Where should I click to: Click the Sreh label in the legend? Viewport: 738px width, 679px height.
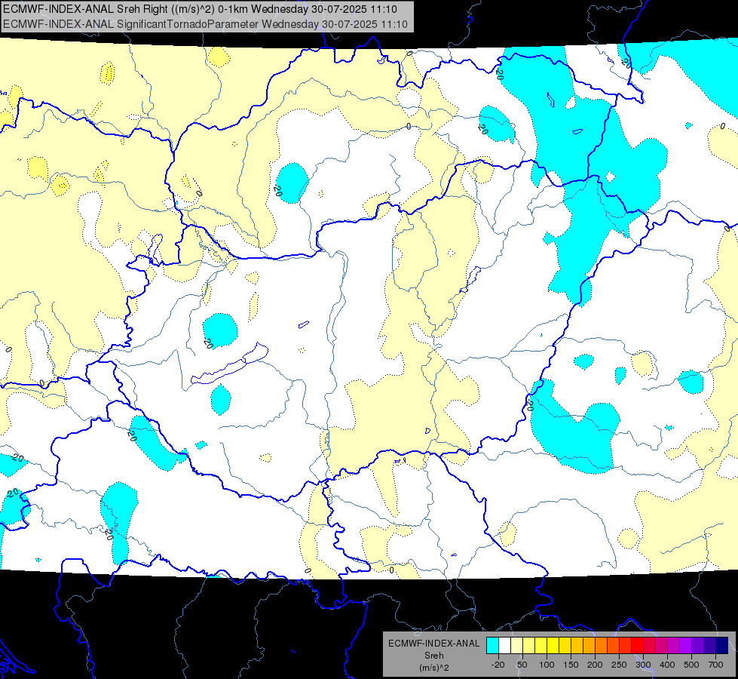tap(433, 656)
